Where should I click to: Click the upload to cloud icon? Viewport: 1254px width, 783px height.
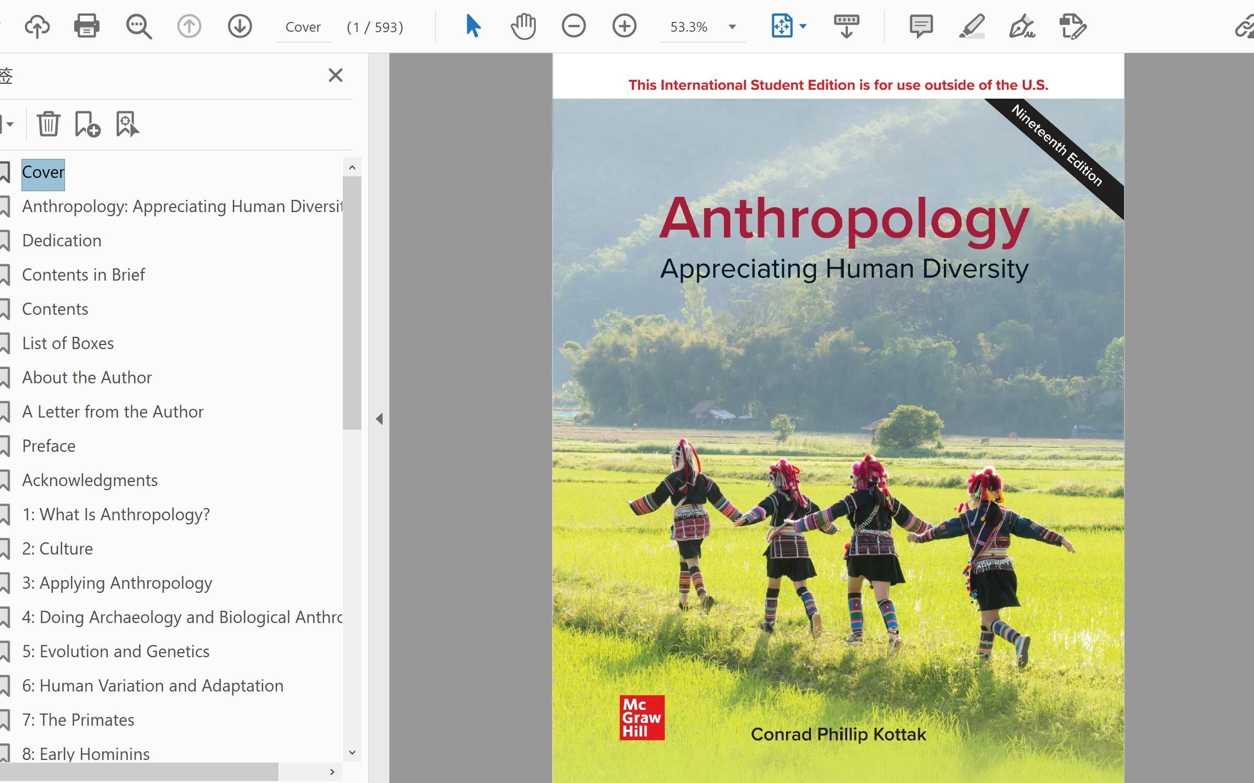click(x=37, y=26)
